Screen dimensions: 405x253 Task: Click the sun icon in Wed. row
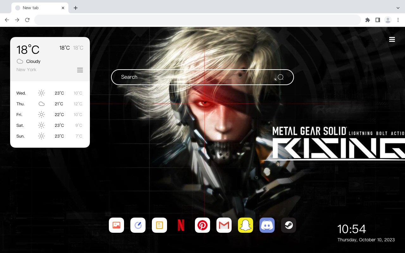(x=41, y=93)
